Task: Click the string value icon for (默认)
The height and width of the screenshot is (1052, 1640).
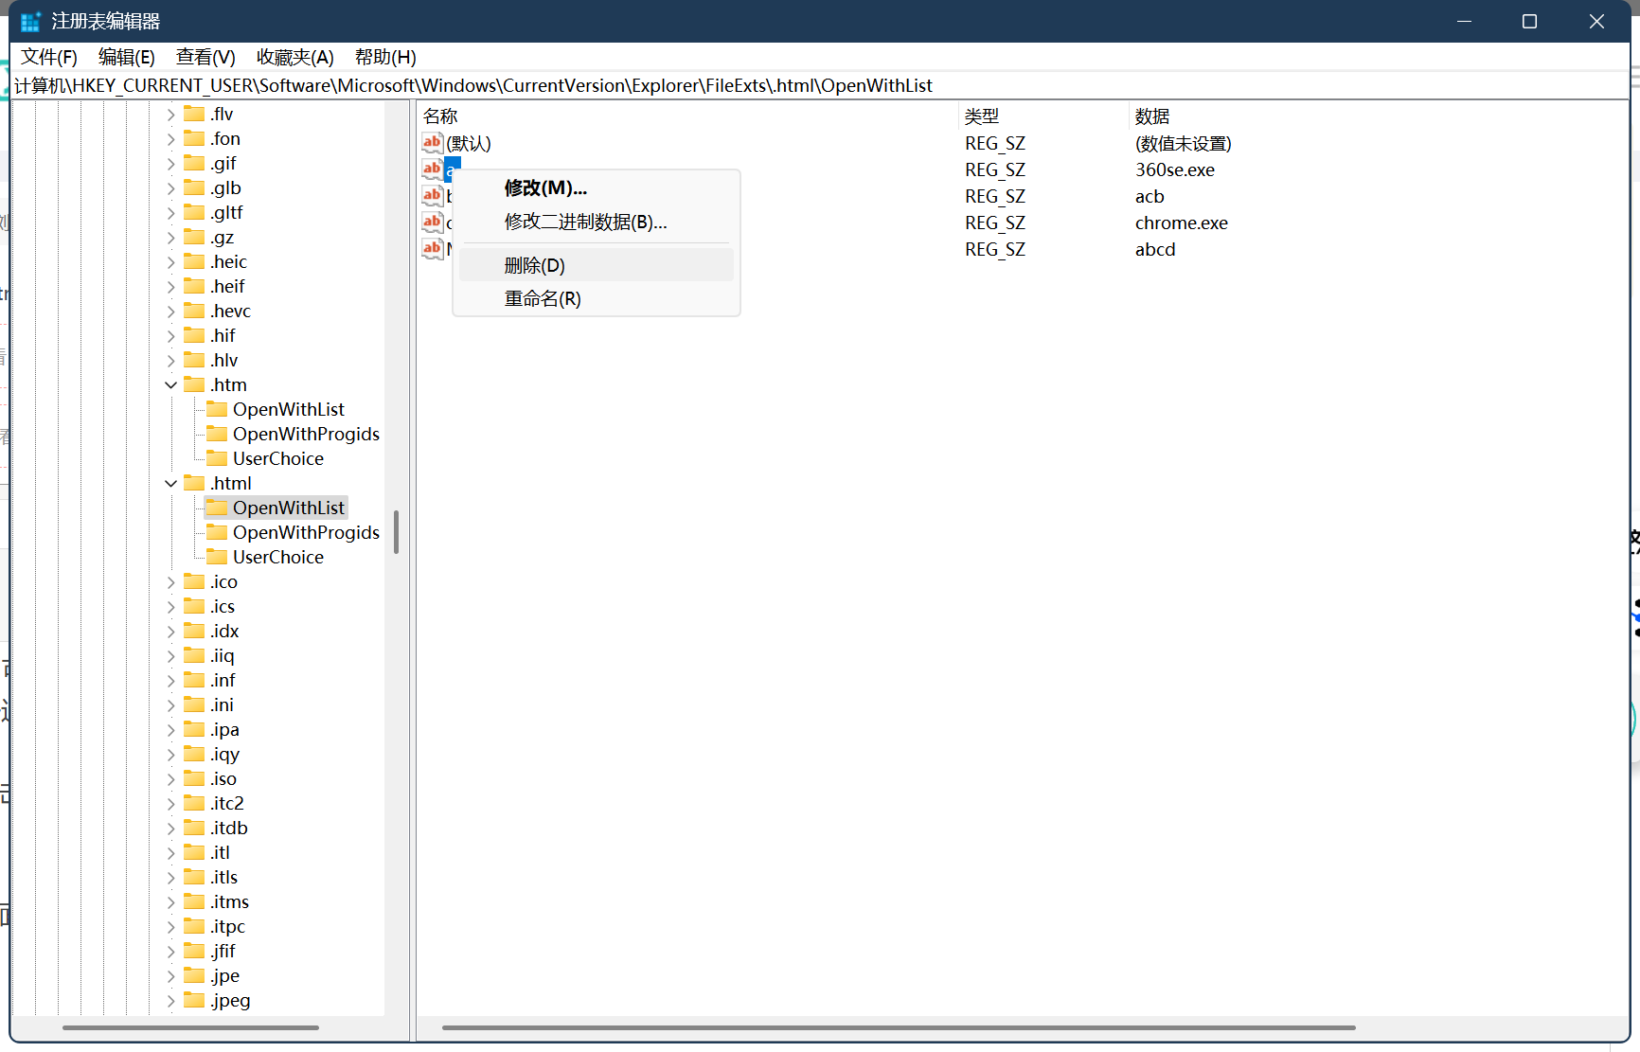Action: [433, 143]
